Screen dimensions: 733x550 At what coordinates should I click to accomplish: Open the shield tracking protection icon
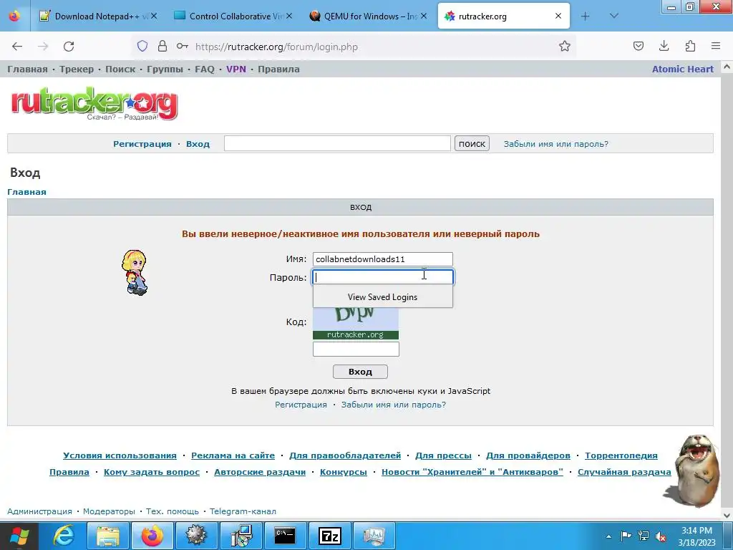click(142, 47)
